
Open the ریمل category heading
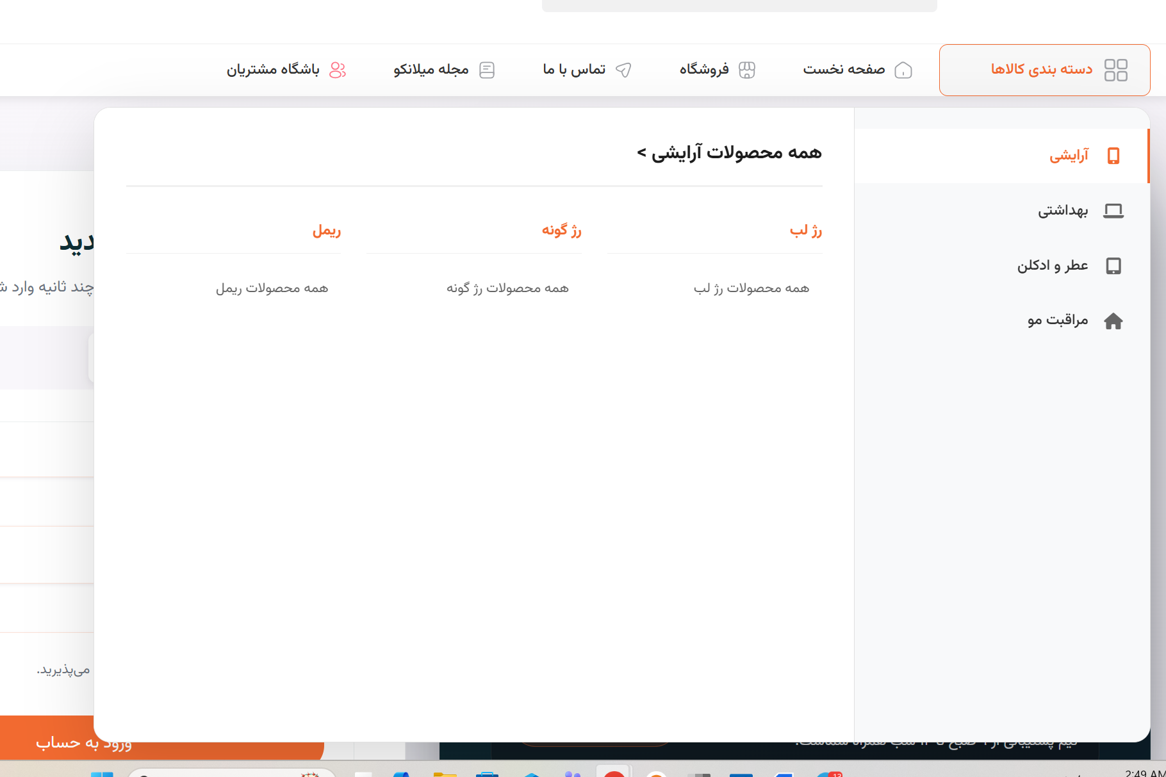(x=326, y=231)
